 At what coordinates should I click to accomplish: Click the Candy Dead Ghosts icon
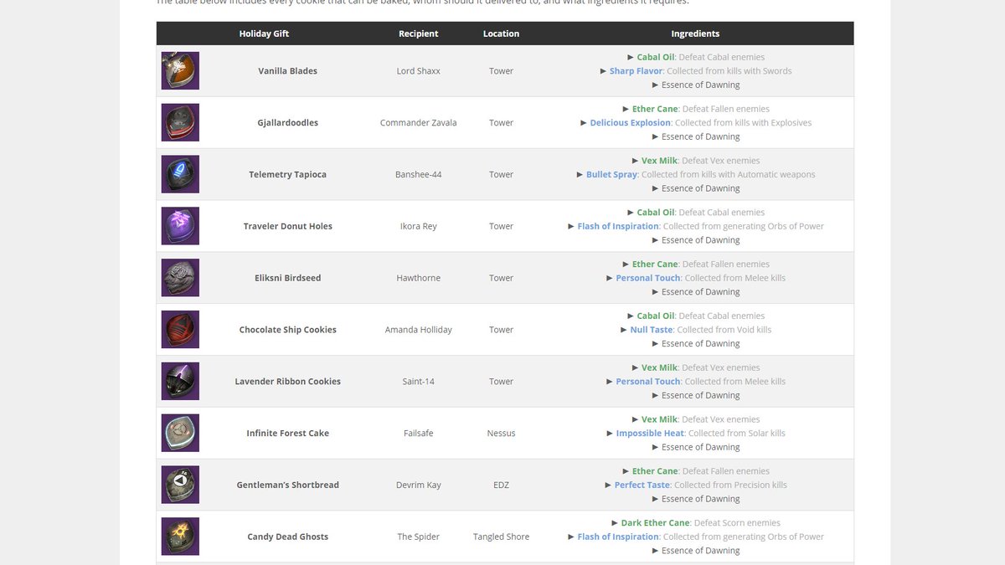pos(180,537)
